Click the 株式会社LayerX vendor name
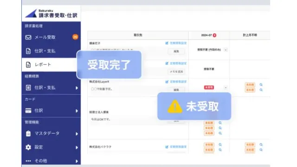The height and width of the screenshot is (167, 297). (x=99, y=82)
